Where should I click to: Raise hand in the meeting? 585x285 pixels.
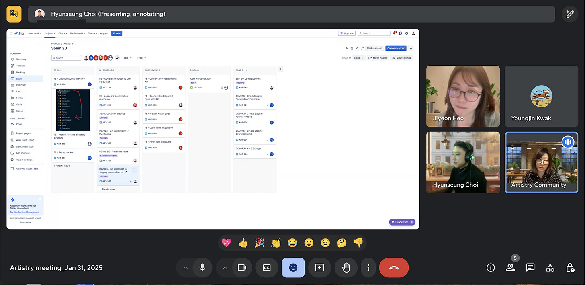(x=346, y=268)
